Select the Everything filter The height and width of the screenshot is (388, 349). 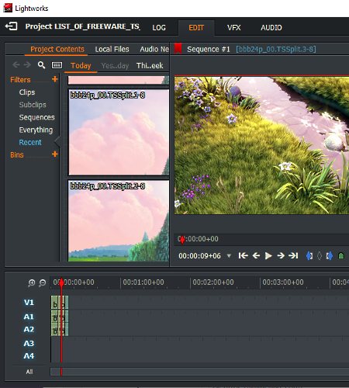(36, 130)
